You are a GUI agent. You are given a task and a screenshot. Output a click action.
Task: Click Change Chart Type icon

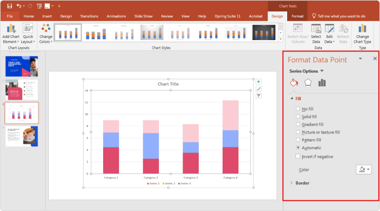[362, 28]
